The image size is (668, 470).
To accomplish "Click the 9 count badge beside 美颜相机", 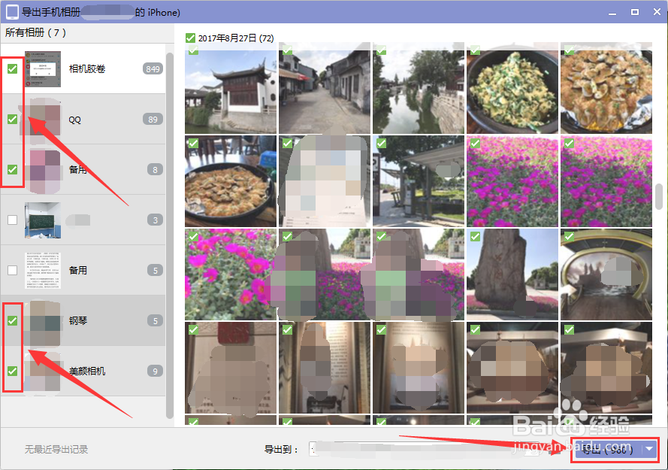I will (155, 371).
